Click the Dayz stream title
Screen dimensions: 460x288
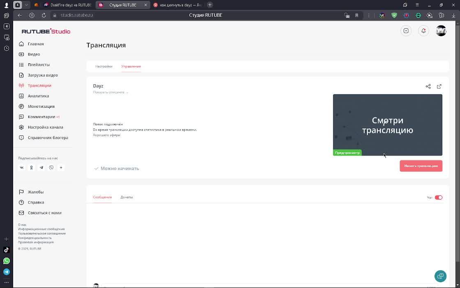[x=98, y=86]
